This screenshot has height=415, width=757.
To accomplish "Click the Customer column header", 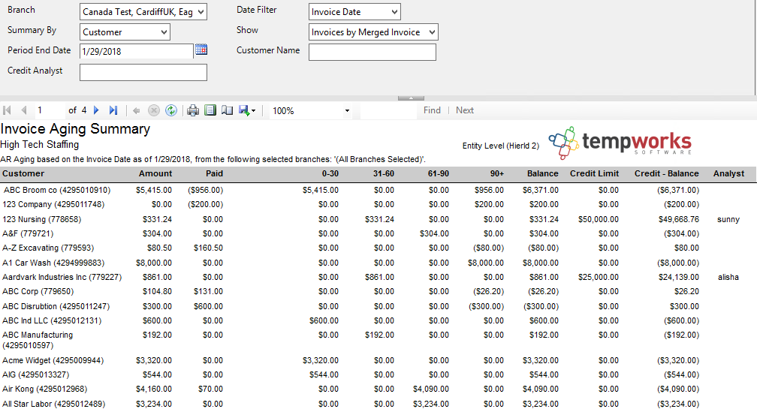I will (23, 173).
